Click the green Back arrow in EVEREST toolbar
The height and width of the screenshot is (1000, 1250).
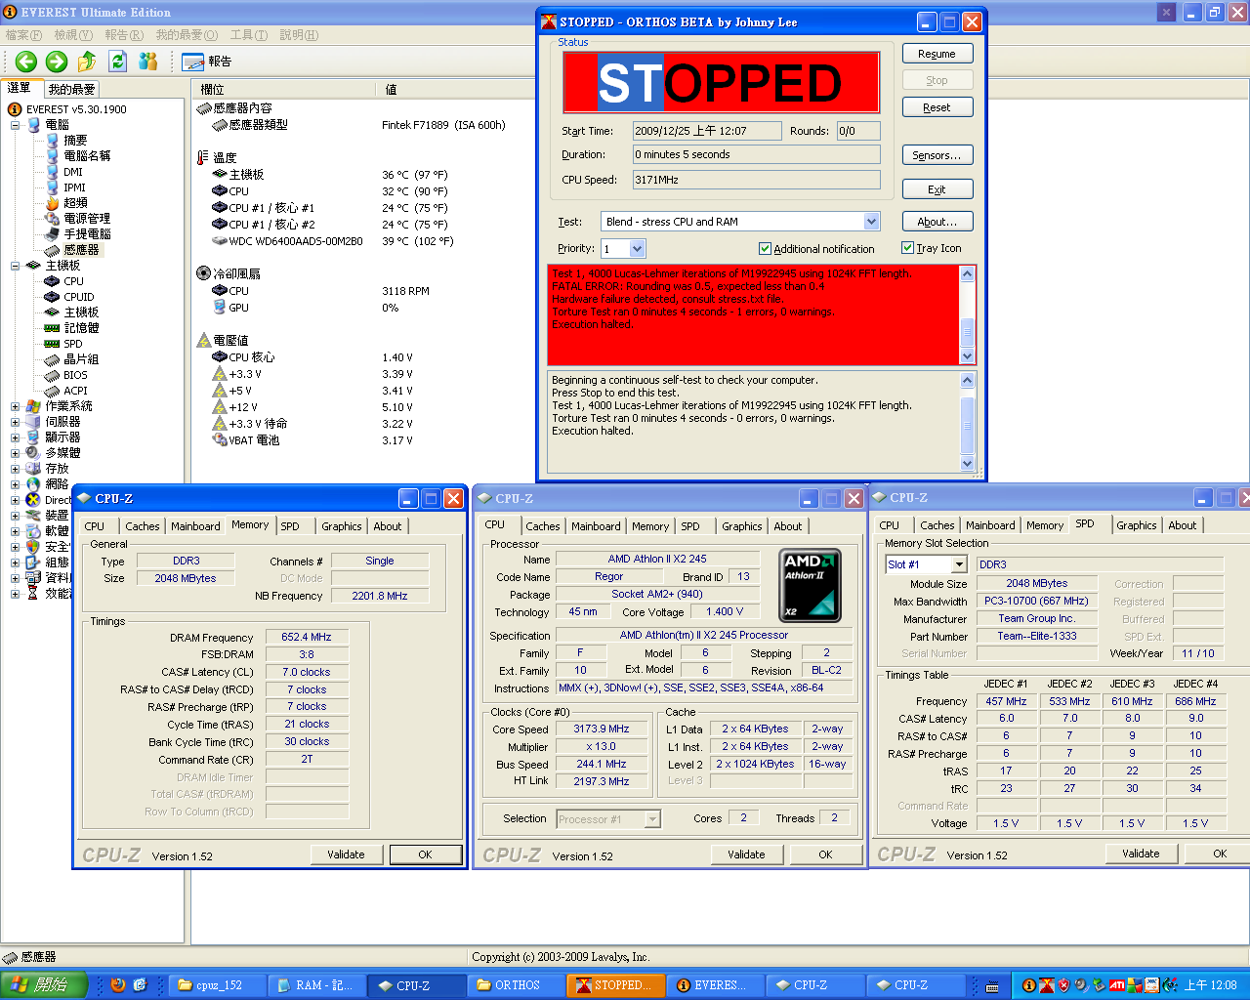click(26, 62)
